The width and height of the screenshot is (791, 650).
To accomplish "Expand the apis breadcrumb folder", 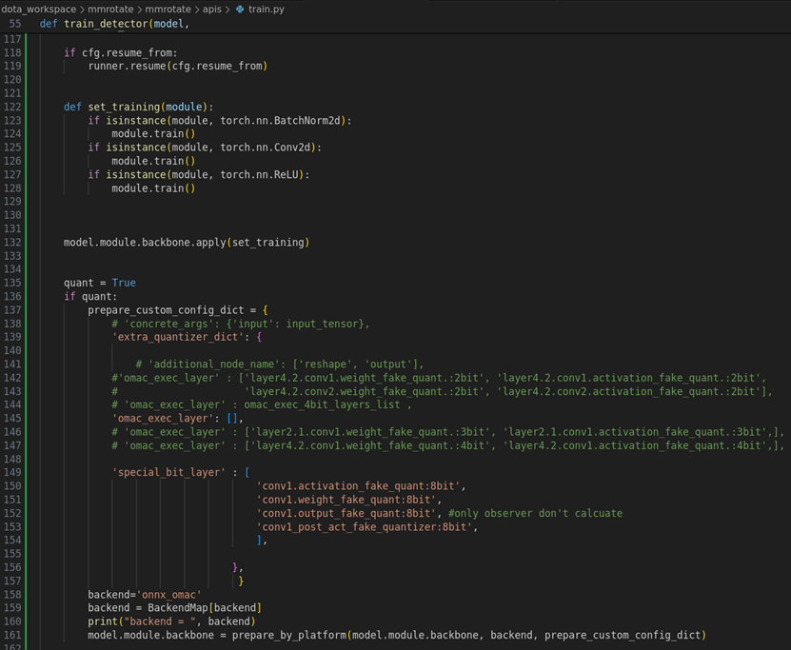I will [211, 9].
